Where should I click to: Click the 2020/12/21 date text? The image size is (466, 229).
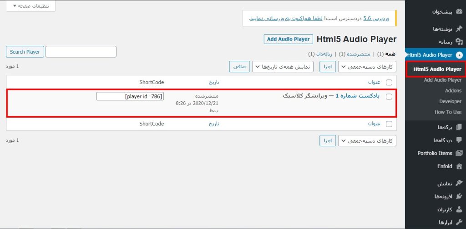(206, 103)
